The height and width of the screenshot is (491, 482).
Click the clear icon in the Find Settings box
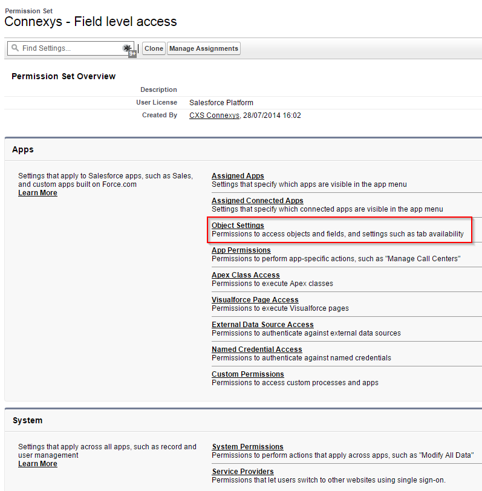click(126, 48)
